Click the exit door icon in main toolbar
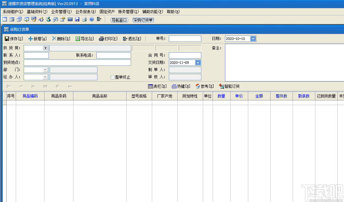Screen dimensions: 344x202 (x=99, y=20)
